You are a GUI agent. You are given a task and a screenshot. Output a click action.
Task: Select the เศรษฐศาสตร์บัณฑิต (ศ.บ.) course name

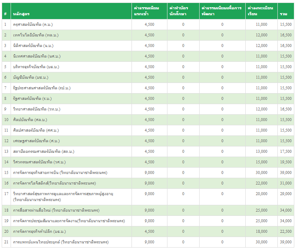click(36, 141)
